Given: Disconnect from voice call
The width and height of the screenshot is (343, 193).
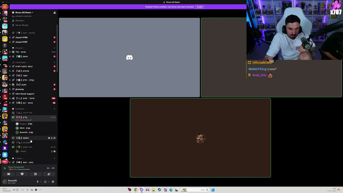Looking at the screenshot, I should (x=53, y=168).
